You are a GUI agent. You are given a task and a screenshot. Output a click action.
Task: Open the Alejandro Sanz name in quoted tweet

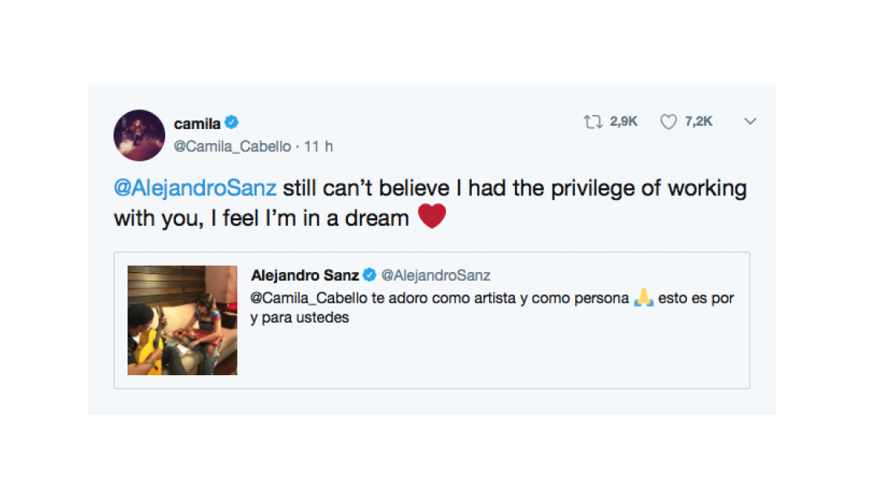tap(305, 275)
